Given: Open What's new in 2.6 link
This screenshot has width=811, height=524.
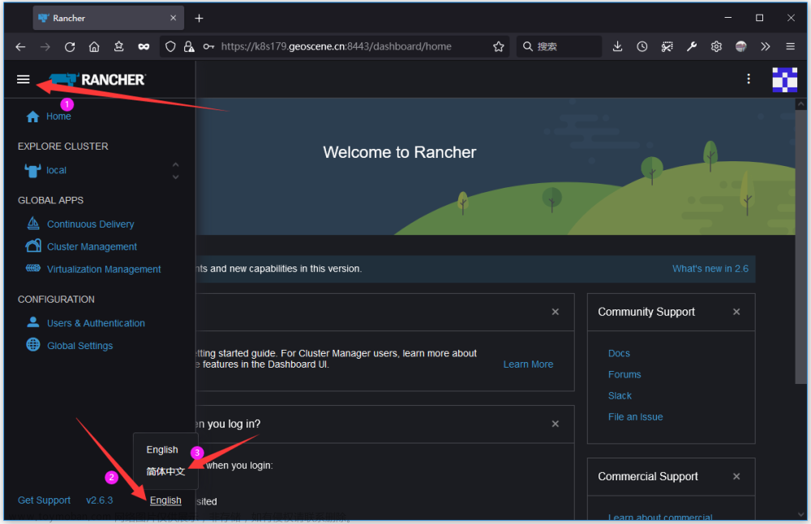Looking at the screenshot, I should 710,269.
